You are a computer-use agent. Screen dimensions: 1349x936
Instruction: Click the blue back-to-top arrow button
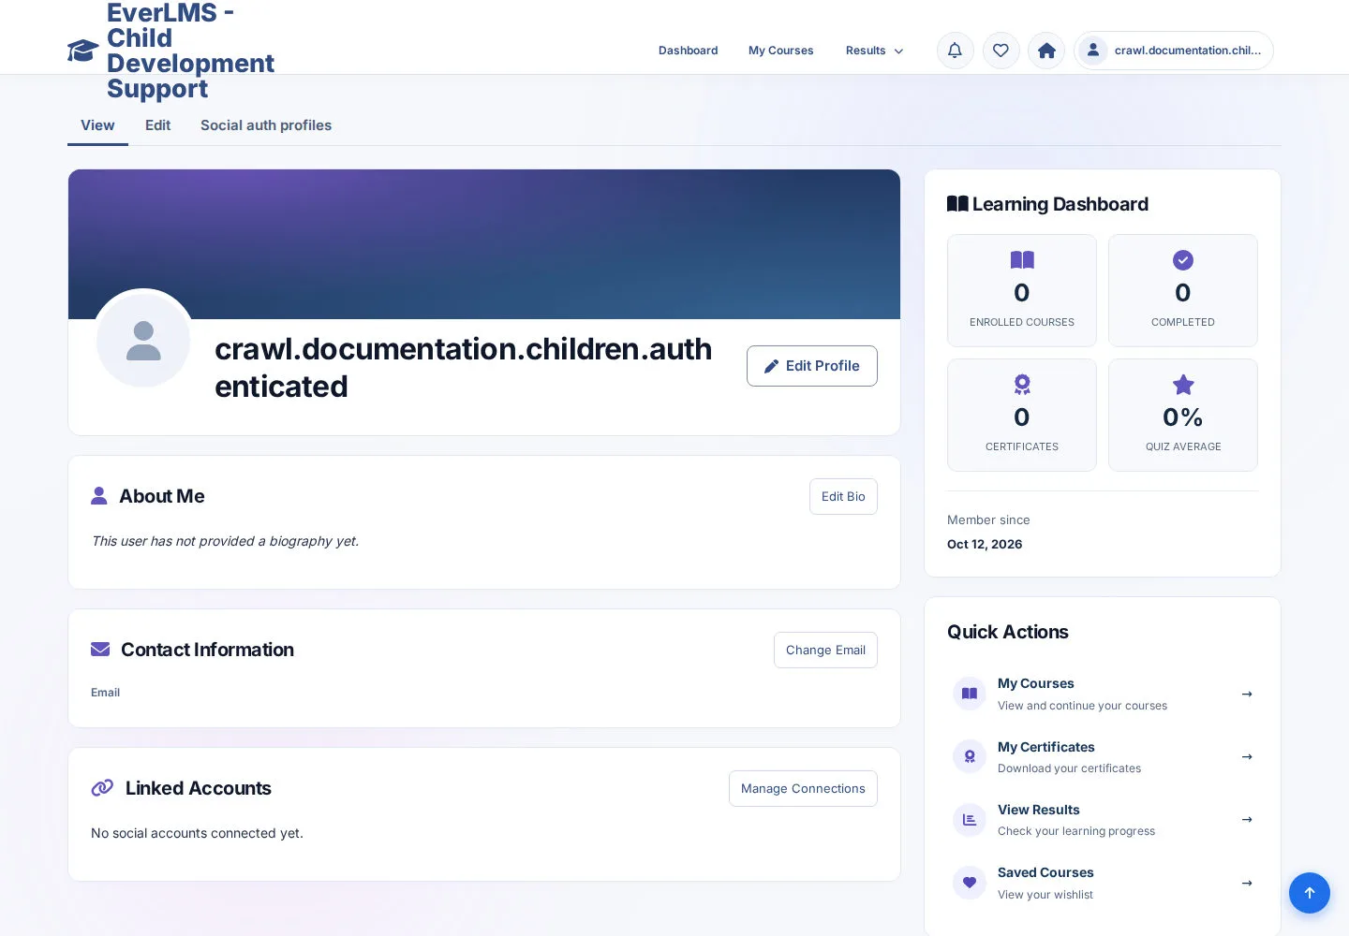1309,893
